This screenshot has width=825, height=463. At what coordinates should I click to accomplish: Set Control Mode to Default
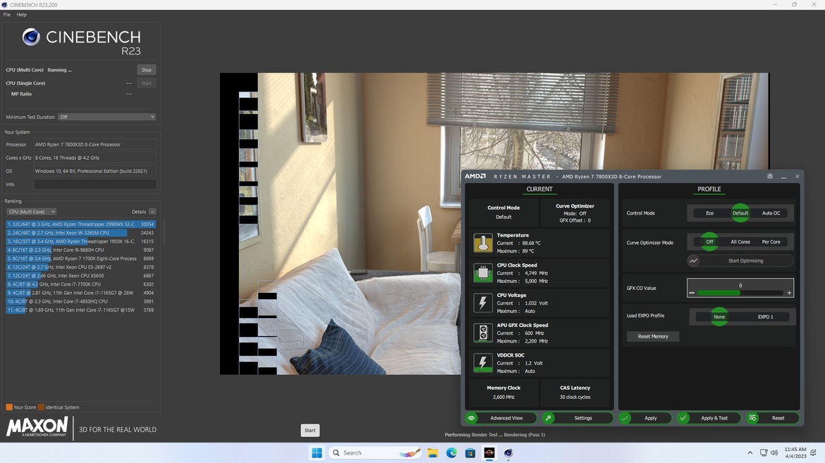(740, 213)
